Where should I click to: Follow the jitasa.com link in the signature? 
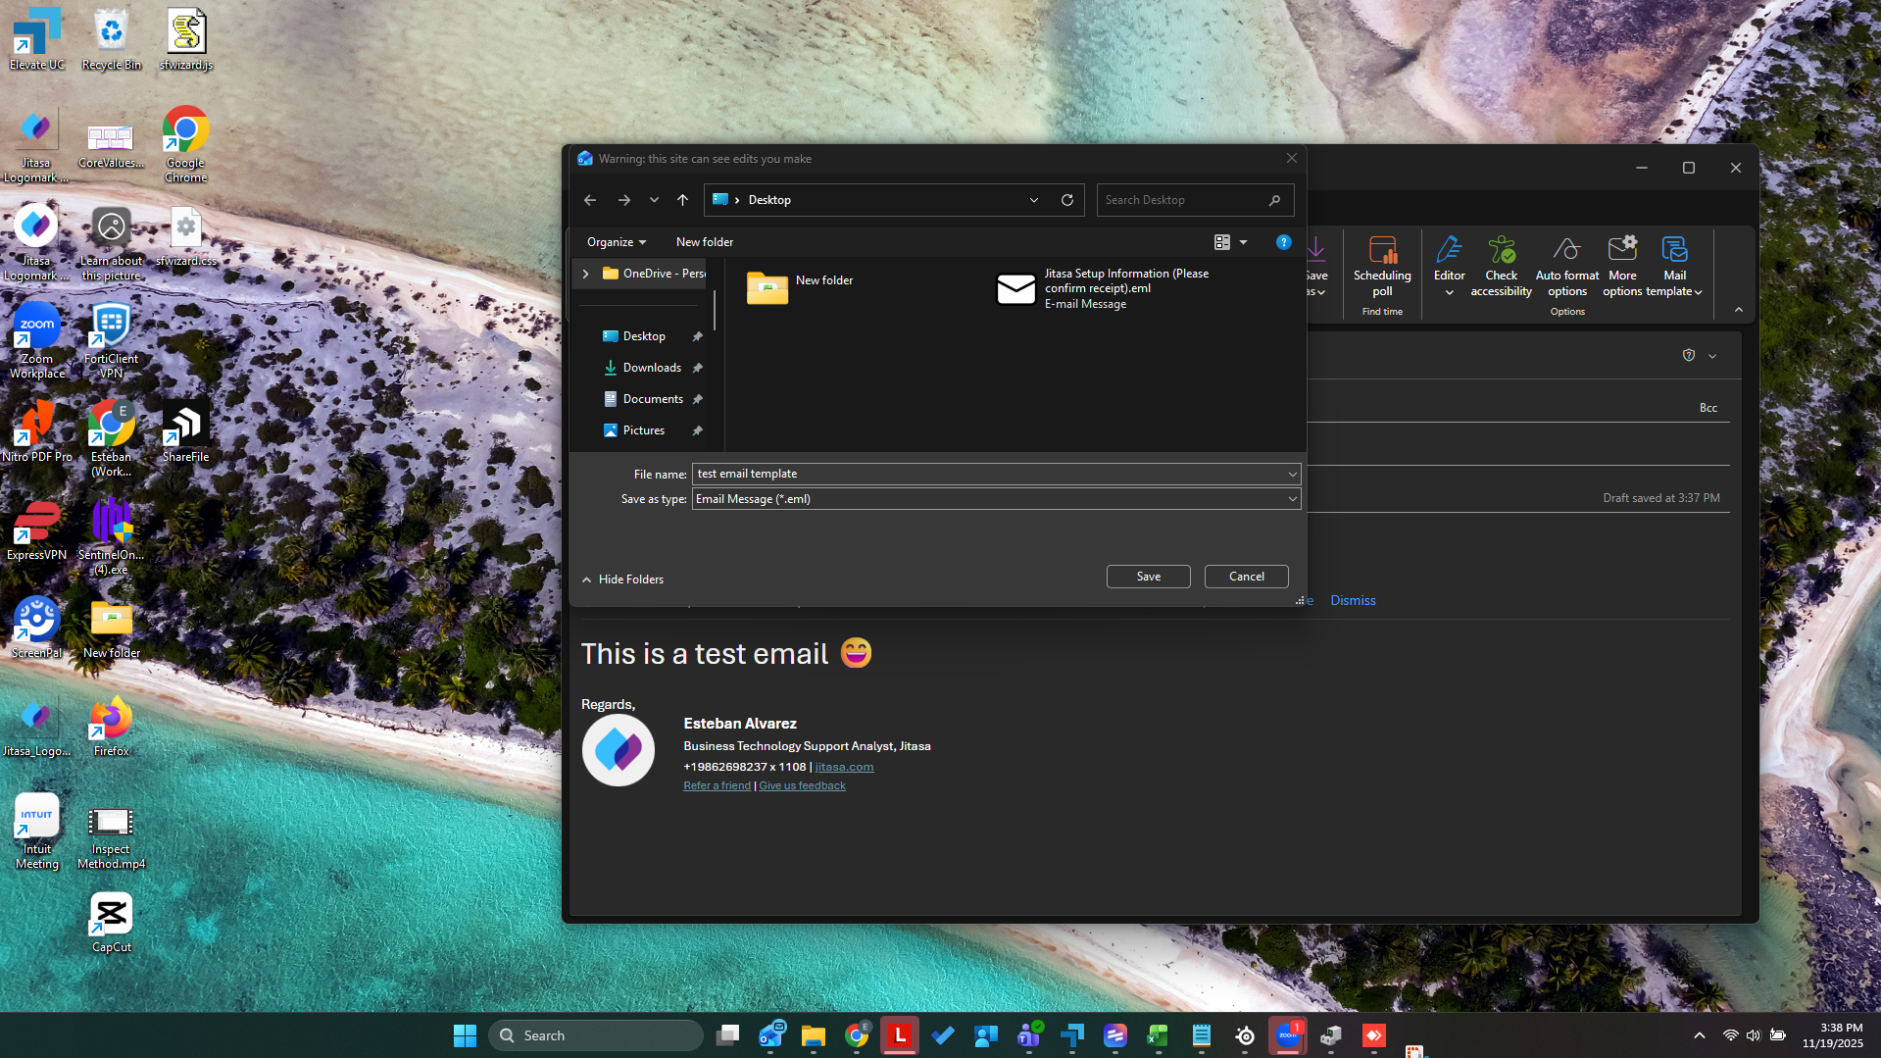click(x=843, y=767)
